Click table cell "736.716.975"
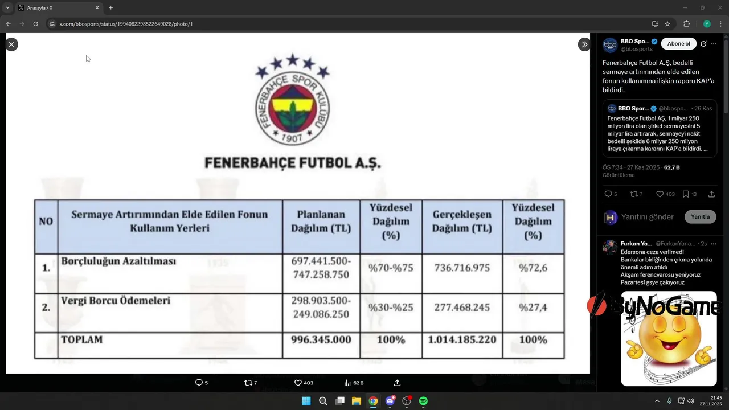This screenshot has height=410, width=729. 462,274
